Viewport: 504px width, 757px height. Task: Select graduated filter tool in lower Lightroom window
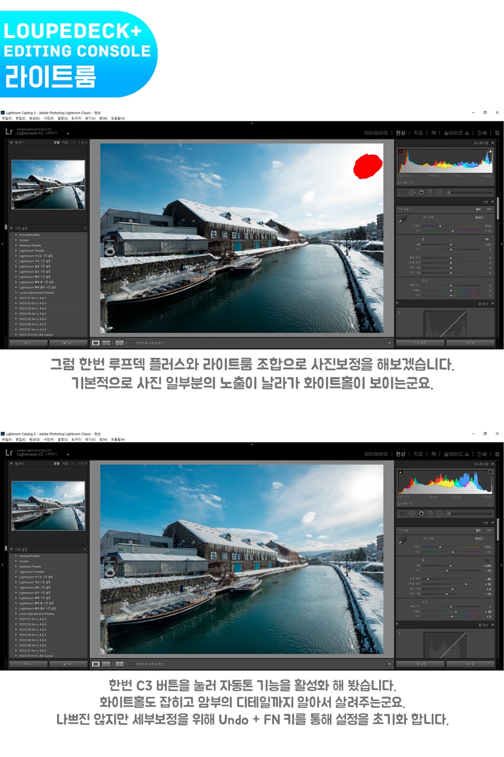(x=430, y=514)
